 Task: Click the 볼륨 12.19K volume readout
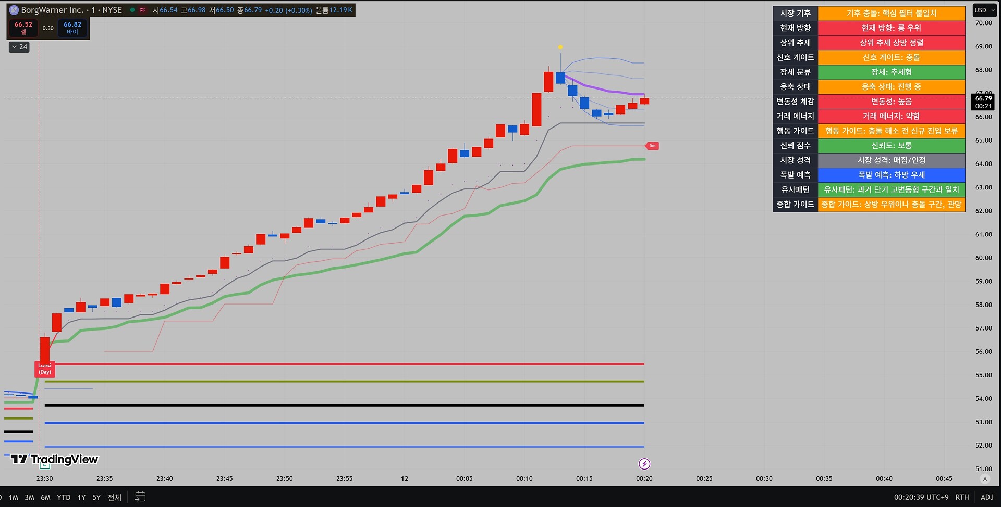(334, 10)
